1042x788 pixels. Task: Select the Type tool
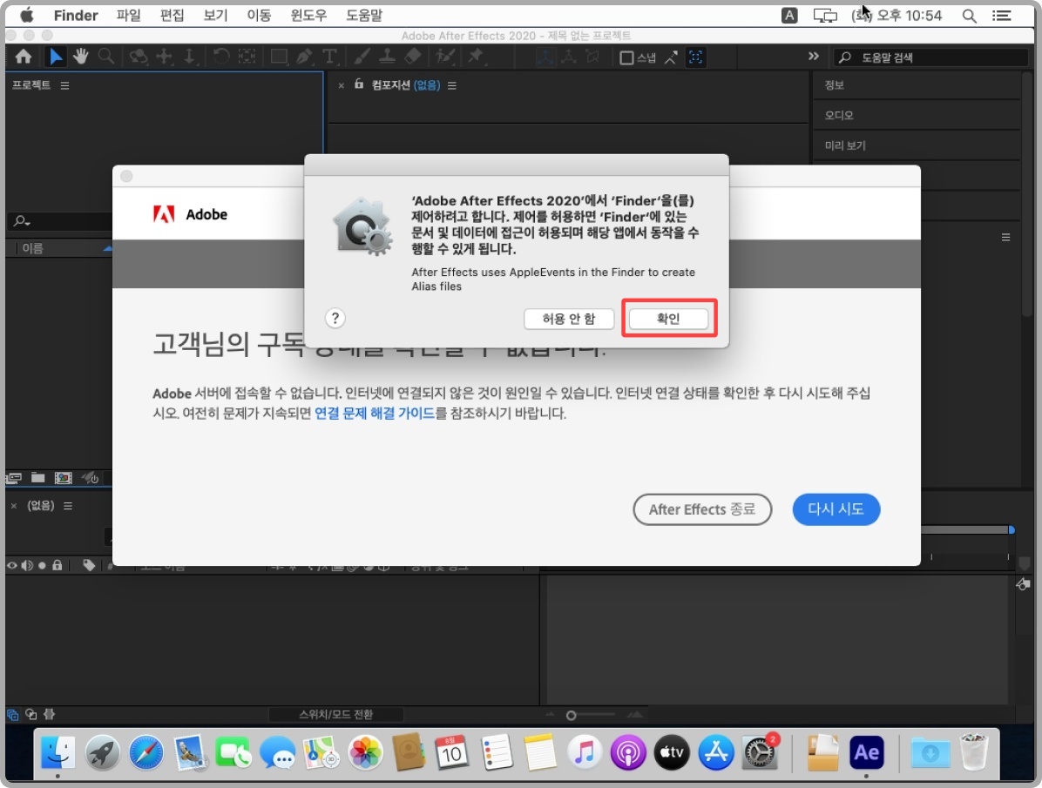329,57
